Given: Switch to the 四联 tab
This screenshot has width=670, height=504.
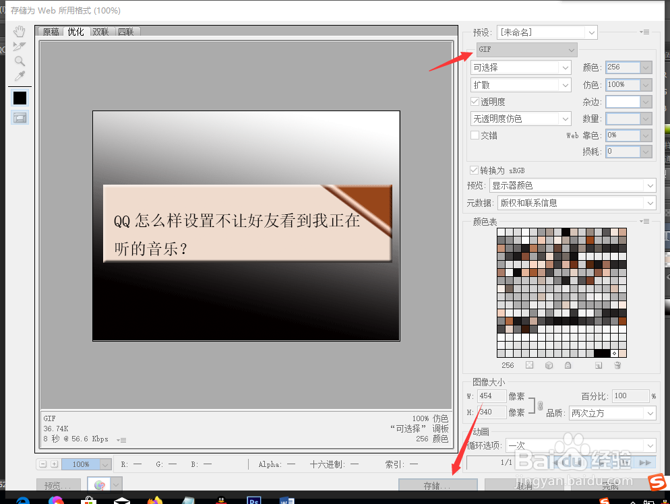Looking at the screenshot, I should (x=127, y=32).
